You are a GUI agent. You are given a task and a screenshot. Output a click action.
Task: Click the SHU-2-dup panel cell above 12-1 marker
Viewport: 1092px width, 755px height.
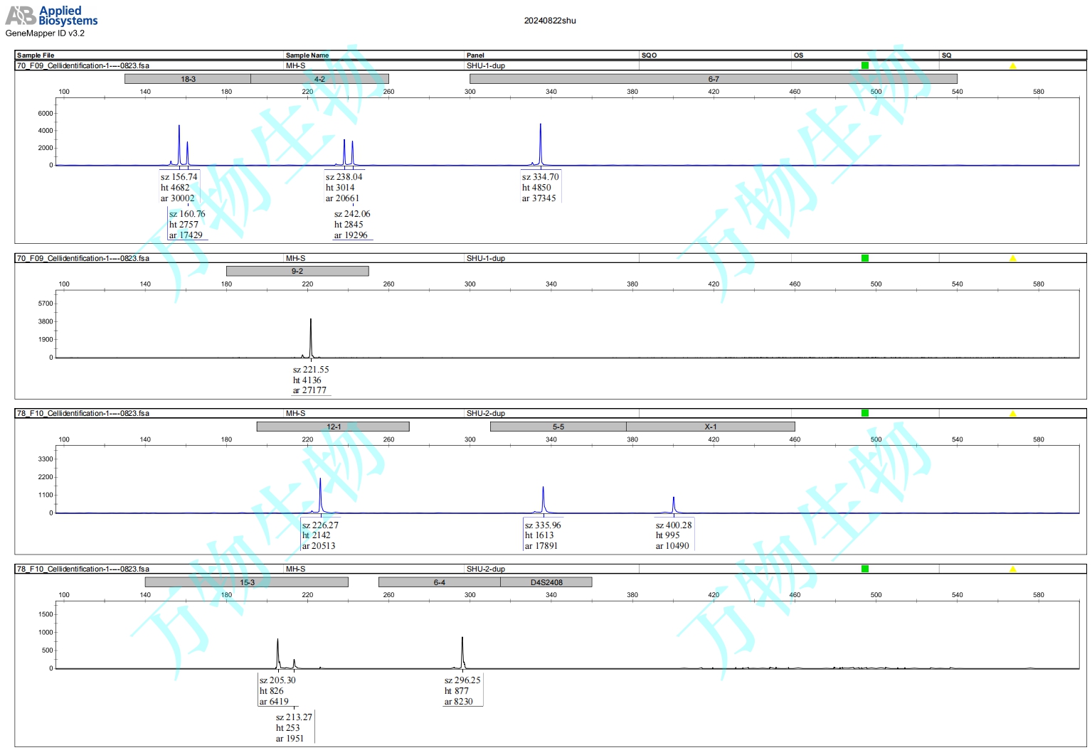[486, 413]
